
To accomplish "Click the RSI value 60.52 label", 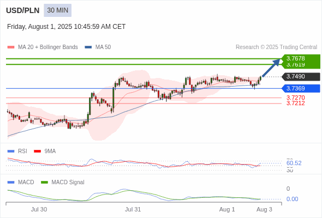I will (294, 163).
